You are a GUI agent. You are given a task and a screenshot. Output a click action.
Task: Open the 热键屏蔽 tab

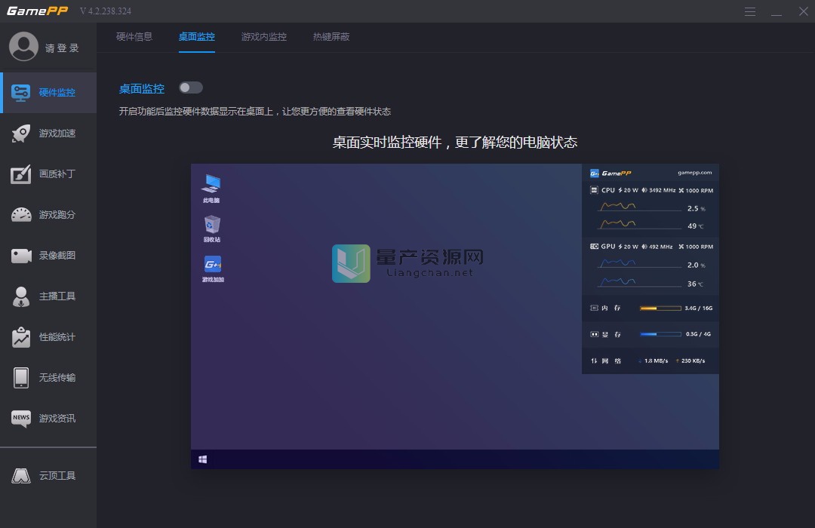(331, 37)
